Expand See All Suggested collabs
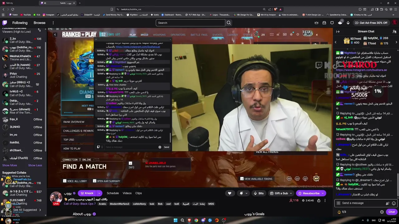 pos(27,210)
